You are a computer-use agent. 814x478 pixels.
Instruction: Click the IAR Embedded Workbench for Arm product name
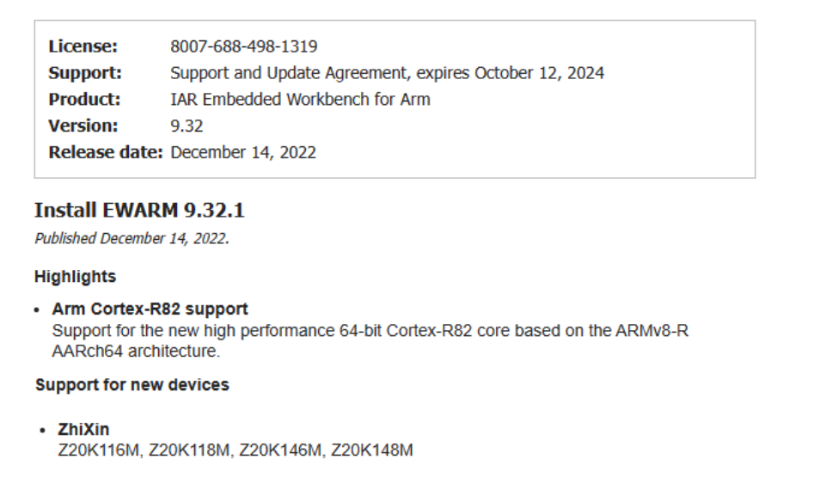[300, 100]
